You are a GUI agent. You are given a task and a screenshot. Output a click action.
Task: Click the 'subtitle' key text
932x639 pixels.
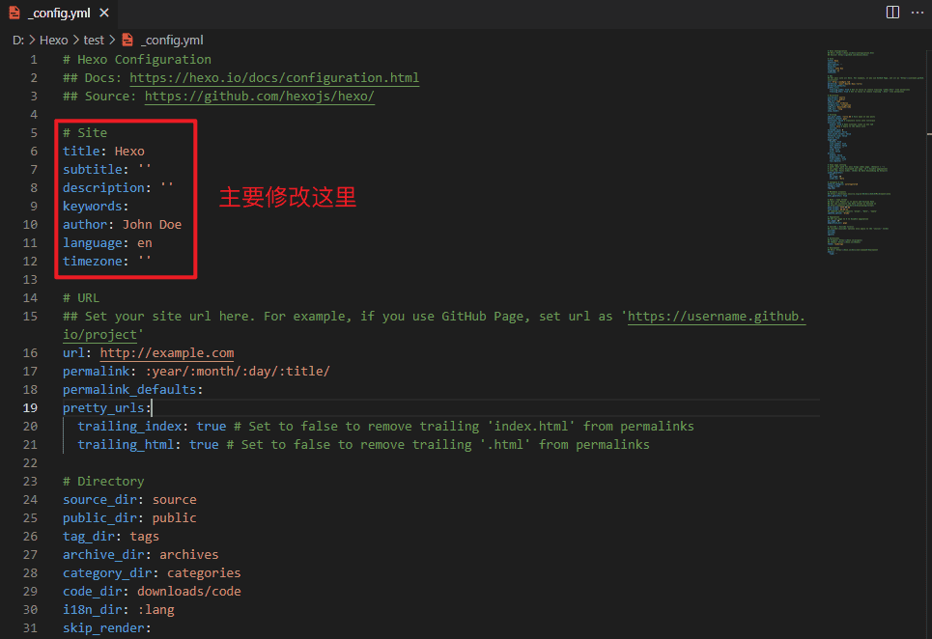pos(92,170)
